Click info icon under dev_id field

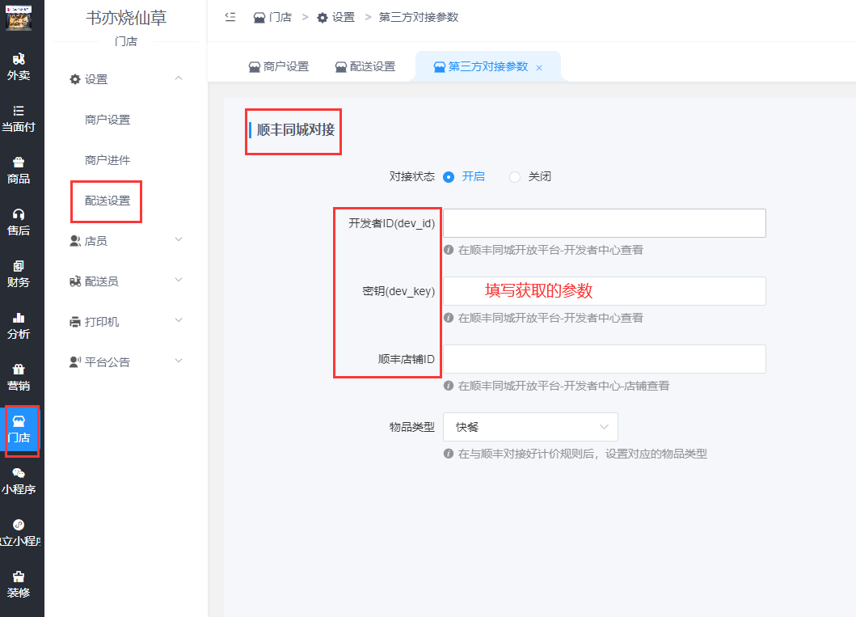449,250
